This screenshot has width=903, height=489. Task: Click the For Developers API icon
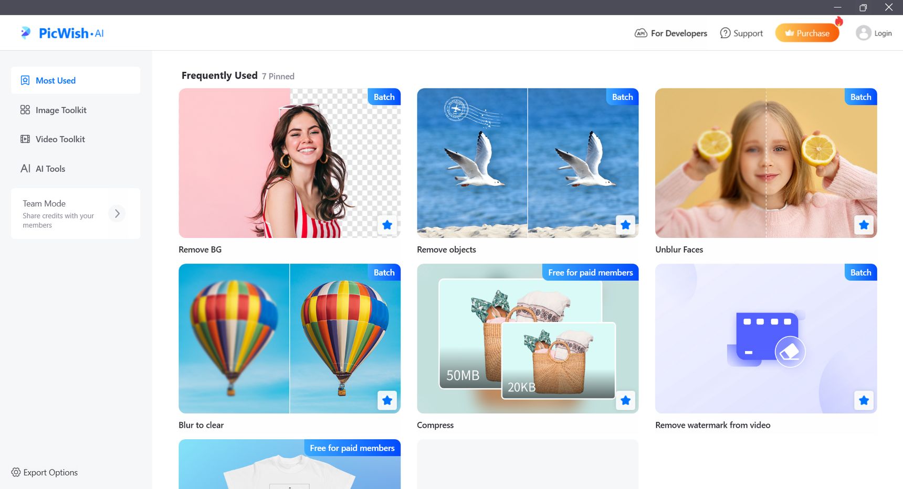(x=640, y=33)
